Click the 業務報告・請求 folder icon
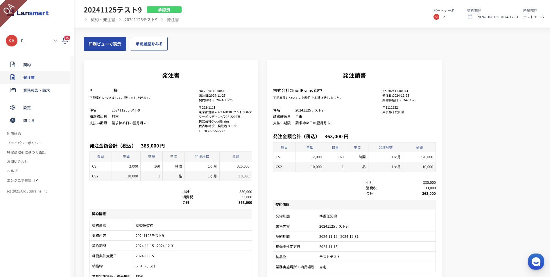This screenshot has height=277, width=550. 13,90
